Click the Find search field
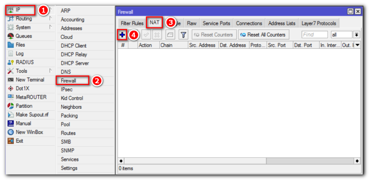The image size is (369, 180). (314, 35)
